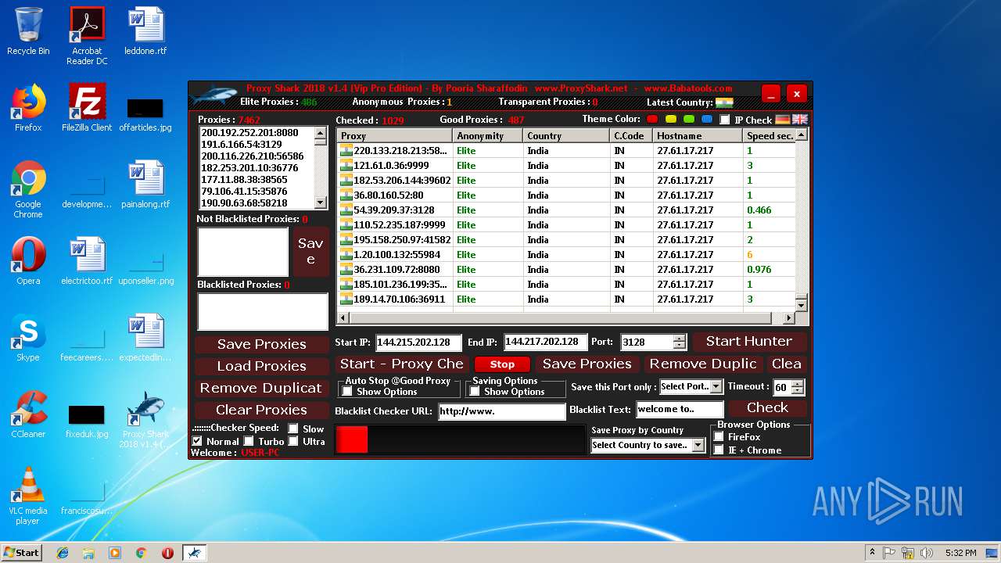Viewport: 1001px width, 563px height.
Task: Launch the VLC media player shortcut
Action: 28,497
